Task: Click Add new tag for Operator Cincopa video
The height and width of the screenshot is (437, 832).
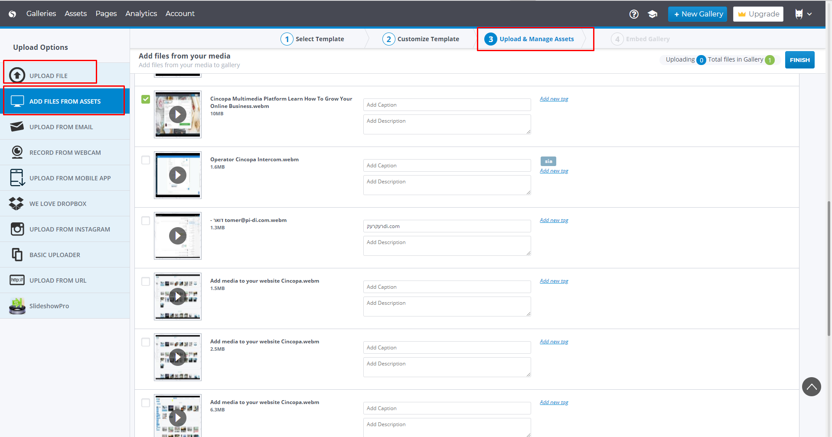Action: coord(554,171)
